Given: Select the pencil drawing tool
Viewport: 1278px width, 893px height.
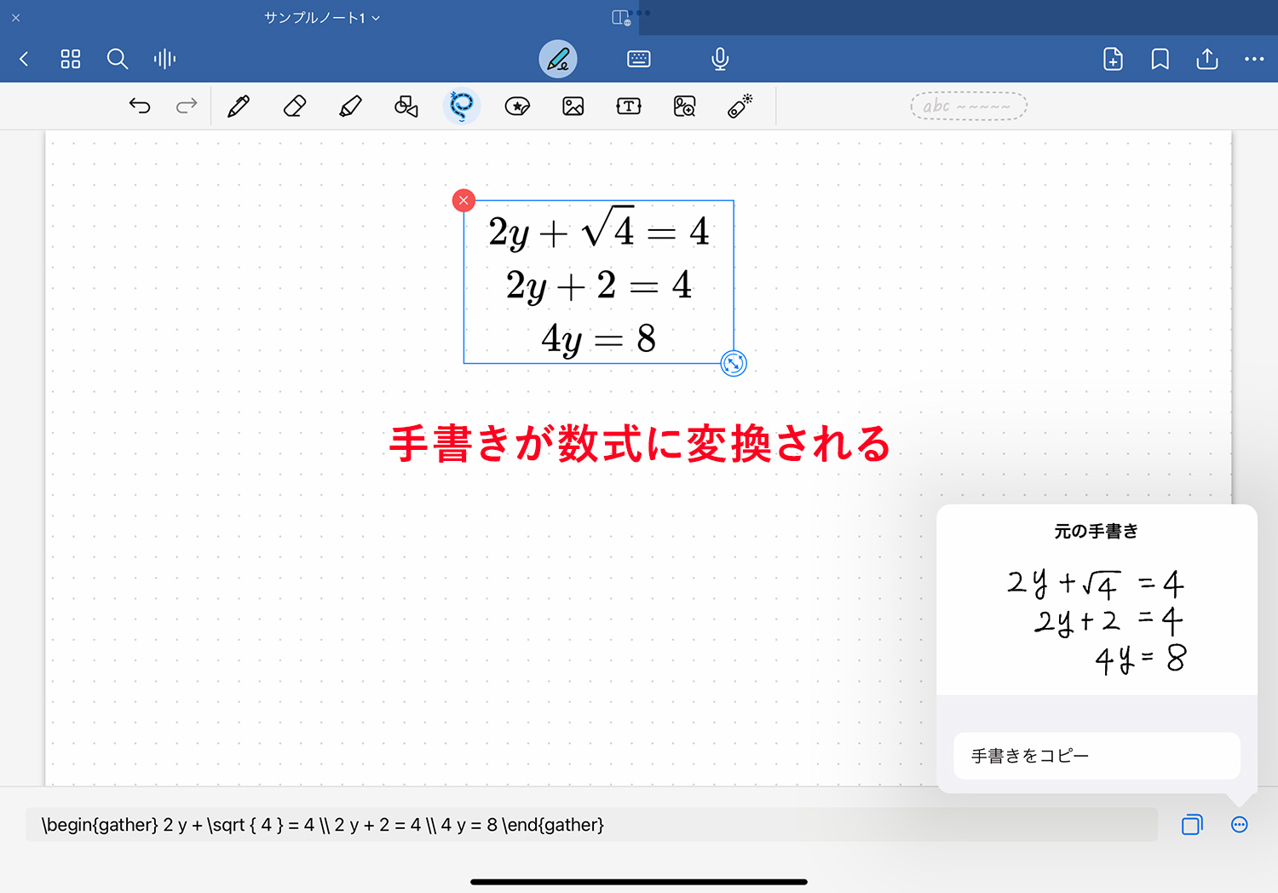Looking at the screenshot, I should coord(239,106).
